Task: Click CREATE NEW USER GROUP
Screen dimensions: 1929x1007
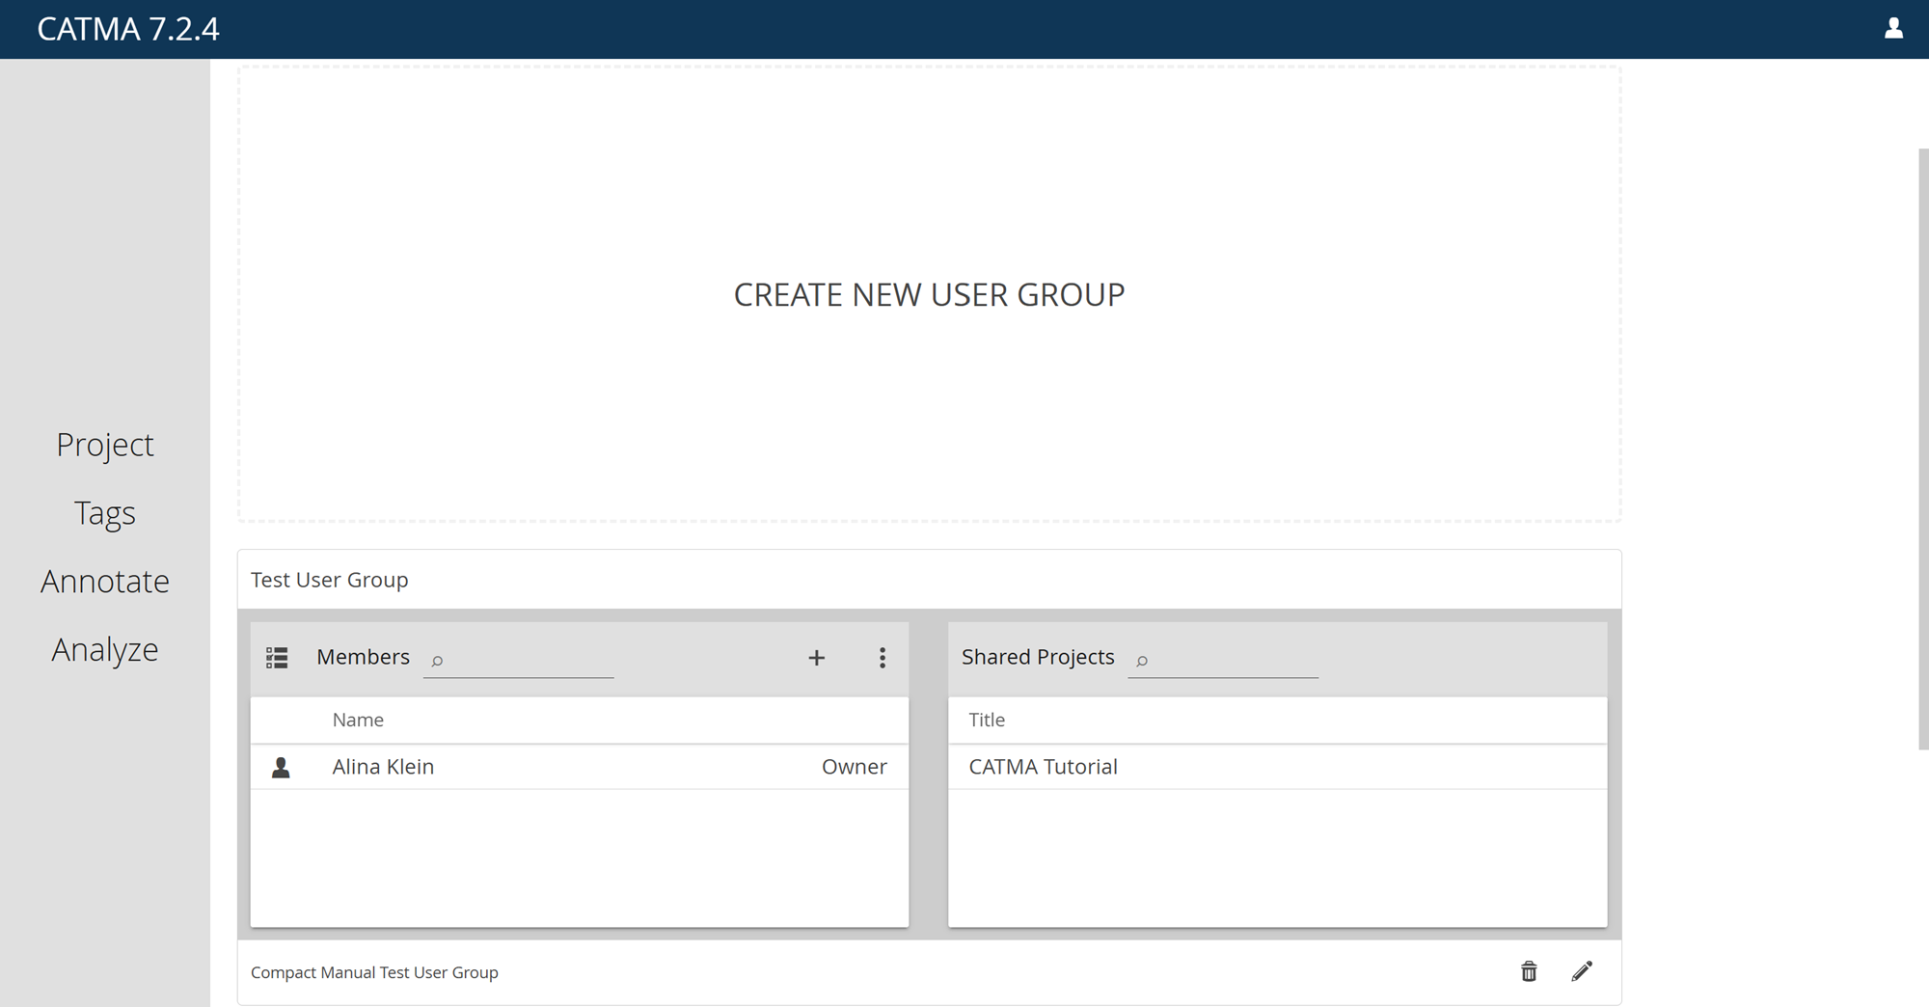Action: (929, 294)
